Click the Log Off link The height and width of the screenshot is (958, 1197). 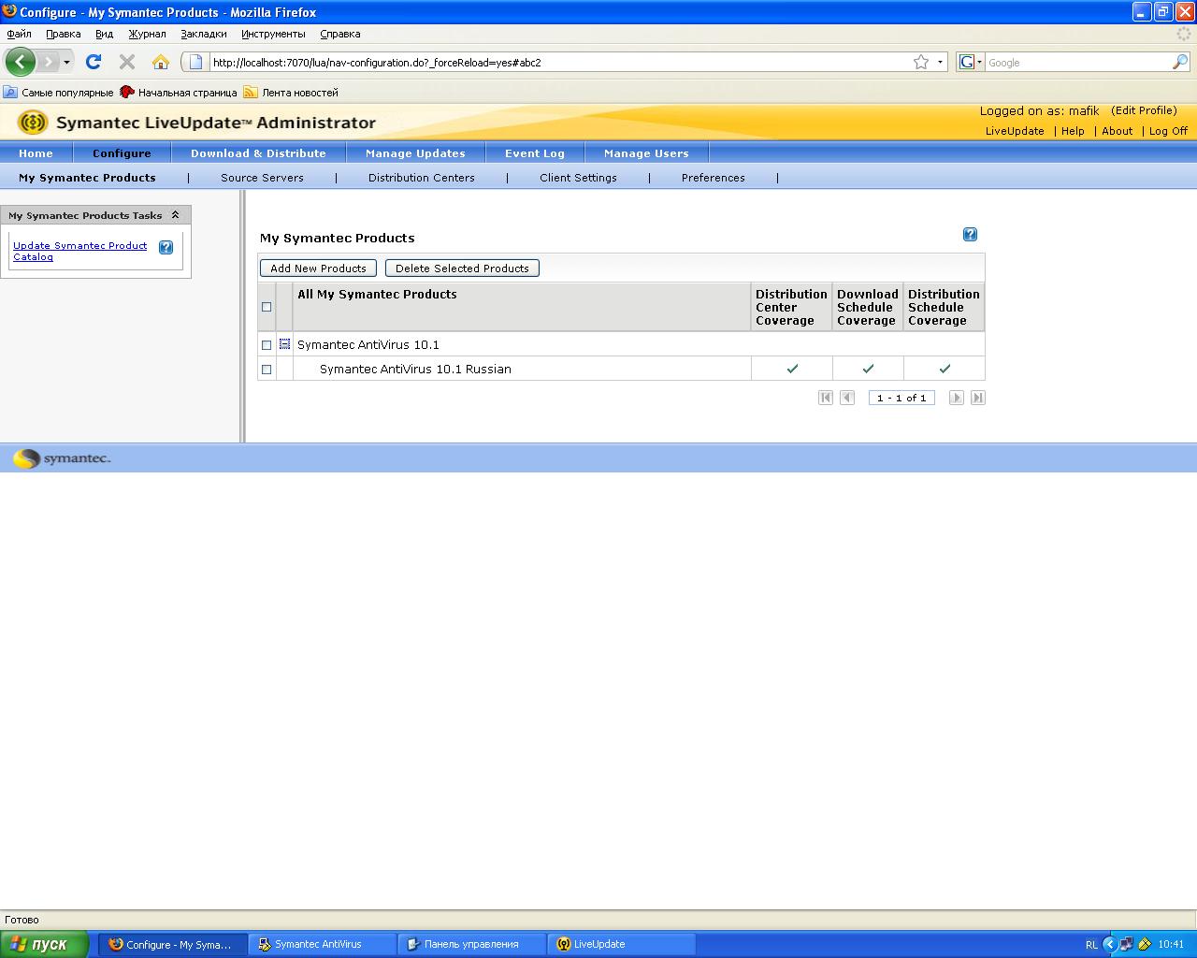[x=1168, y=131]
